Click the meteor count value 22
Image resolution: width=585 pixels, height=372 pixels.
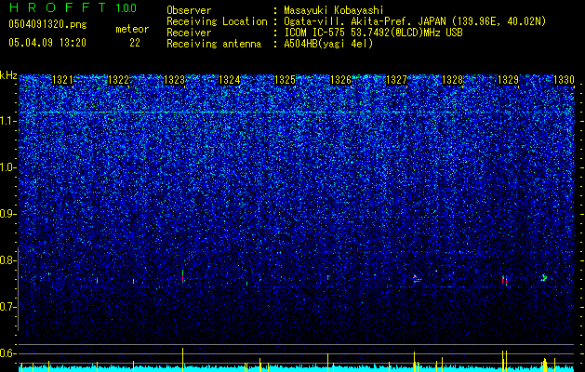click(x=135, y=43)
